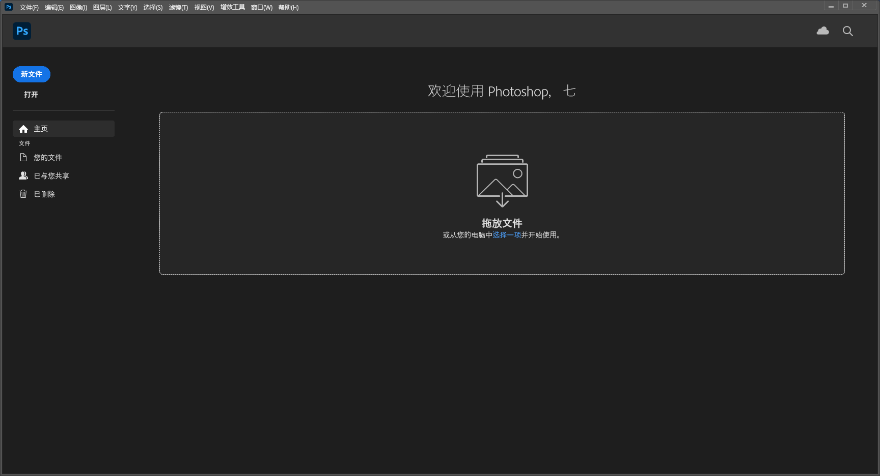
Task: Click the cloud documents sync icon
Action: (822, 31)
